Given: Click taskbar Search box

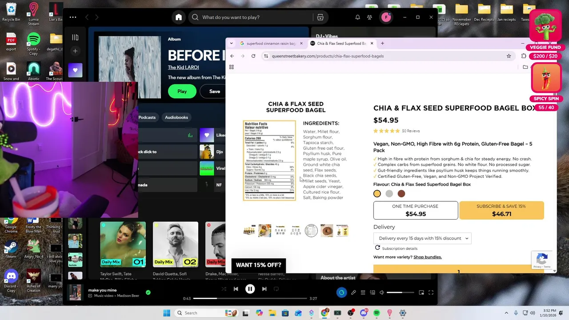Looking at the screenshot, I should tap(206, 313).
